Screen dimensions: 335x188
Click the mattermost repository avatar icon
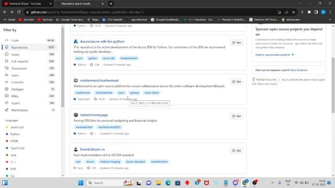(x=76, y=80)
